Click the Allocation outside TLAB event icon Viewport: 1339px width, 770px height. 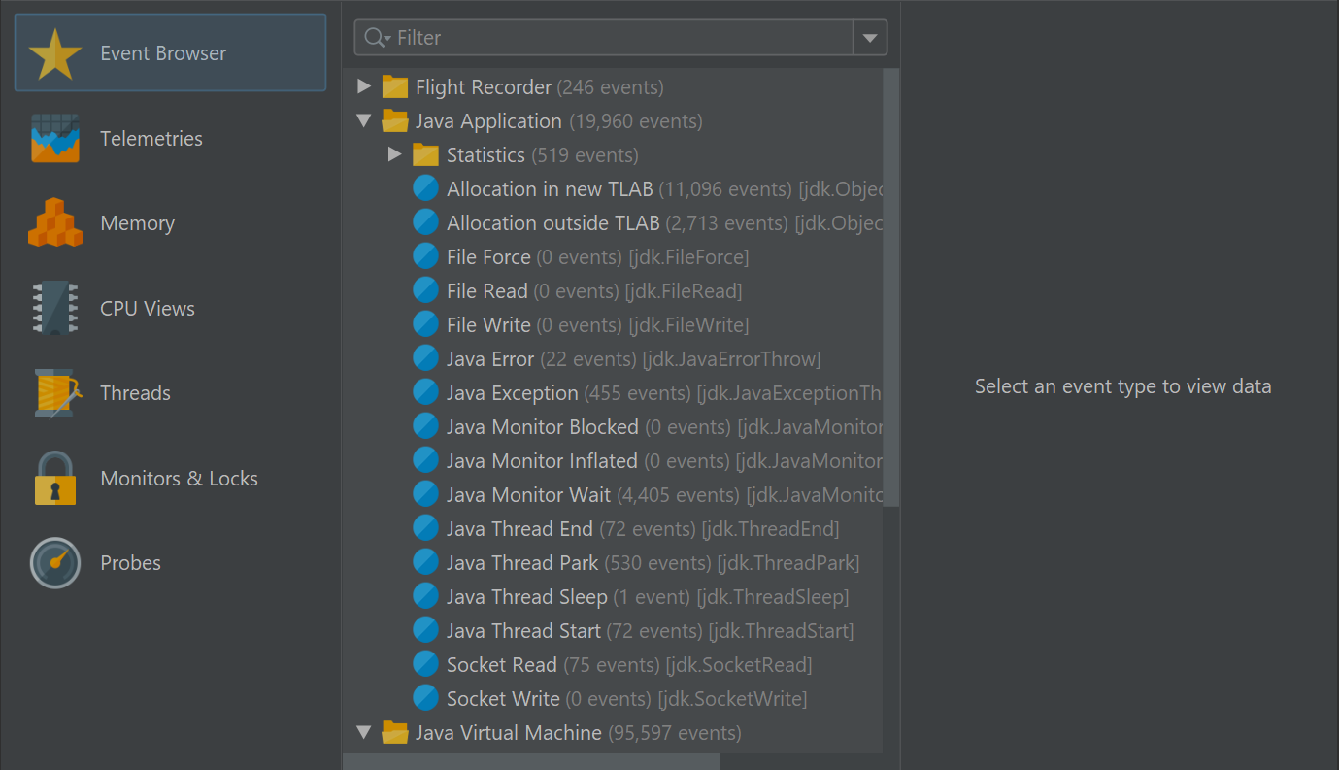tap(426, 222)
